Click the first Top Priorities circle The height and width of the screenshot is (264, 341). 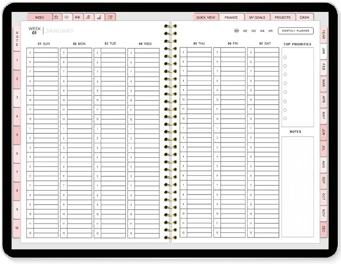[285, 57]
